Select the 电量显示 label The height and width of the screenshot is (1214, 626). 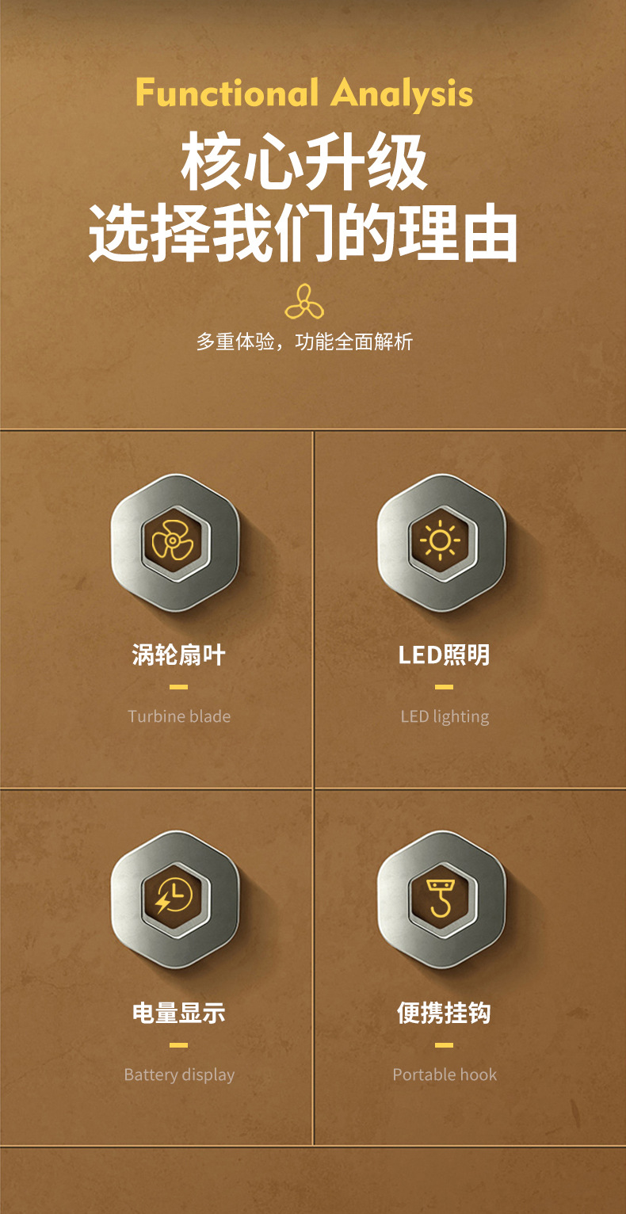pyautogui.click(x=179, y=1013)
